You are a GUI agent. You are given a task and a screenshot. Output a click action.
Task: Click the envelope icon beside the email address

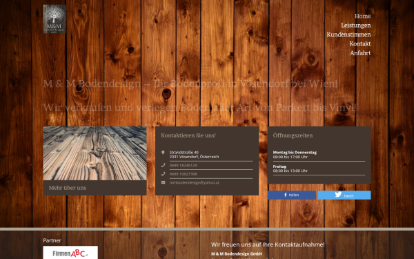(163, 182)
